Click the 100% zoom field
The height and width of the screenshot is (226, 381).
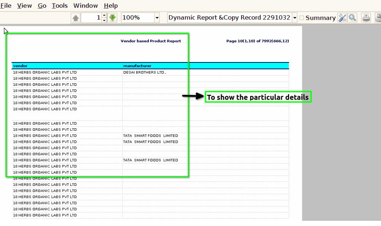138,18
